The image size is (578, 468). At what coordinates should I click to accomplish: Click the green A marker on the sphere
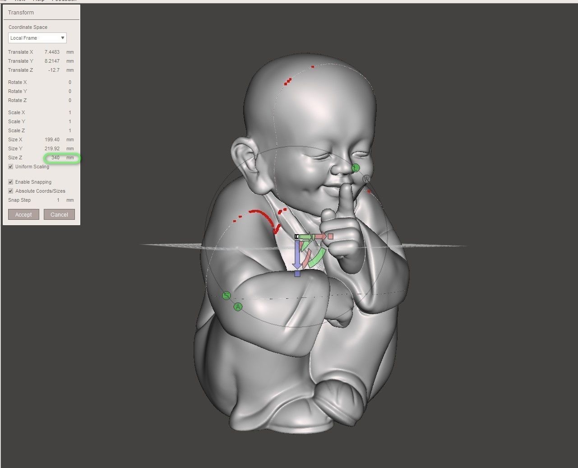[x=238, y=307]
